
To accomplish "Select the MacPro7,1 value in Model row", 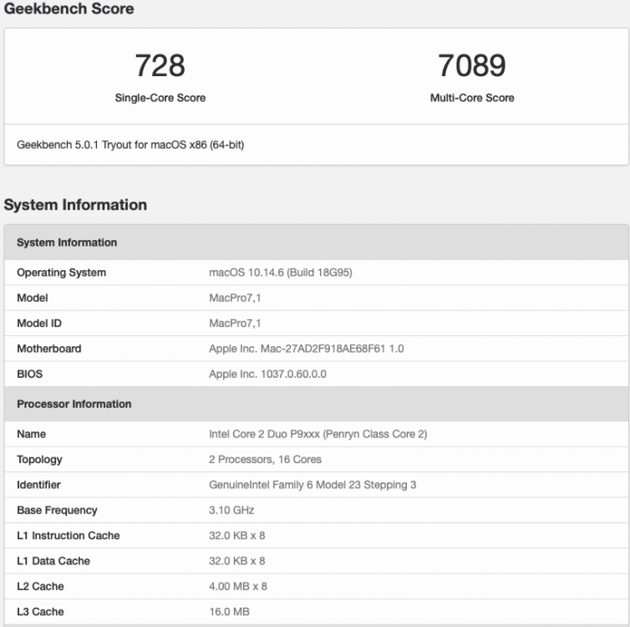I will pos(235,298).
